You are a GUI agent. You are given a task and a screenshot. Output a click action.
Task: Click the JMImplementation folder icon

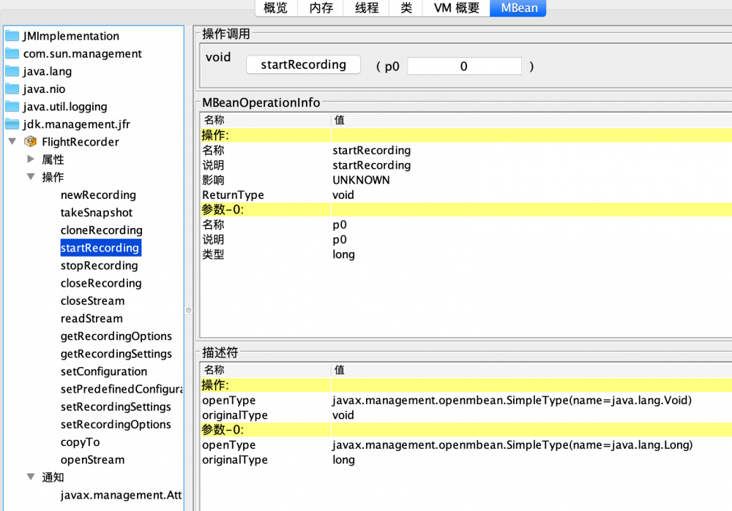click(x=12, y=35)
